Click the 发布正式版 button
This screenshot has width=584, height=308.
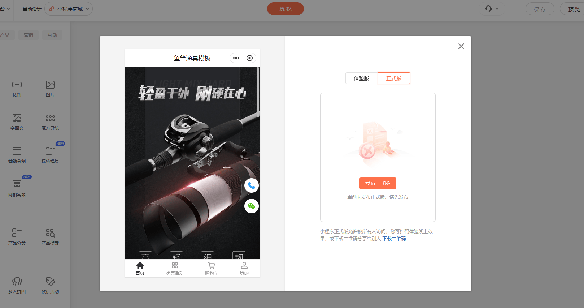pyautogui.click(x=378, y=183)
